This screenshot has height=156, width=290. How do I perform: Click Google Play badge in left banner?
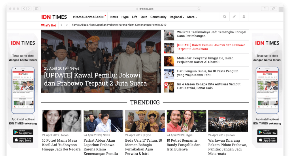click(23, 132)
